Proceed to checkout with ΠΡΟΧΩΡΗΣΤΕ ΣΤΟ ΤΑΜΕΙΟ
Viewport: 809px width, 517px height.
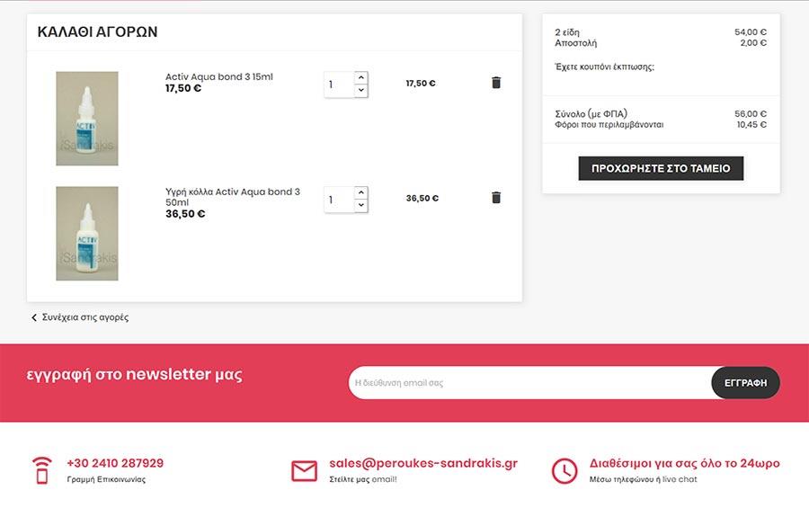[x=661, y=168]
